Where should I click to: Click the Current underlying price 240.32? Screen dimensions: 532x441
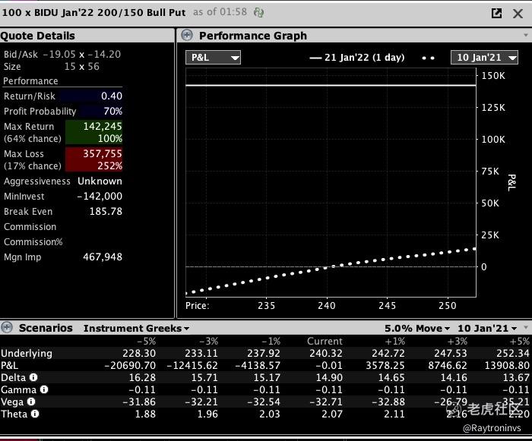326,354
